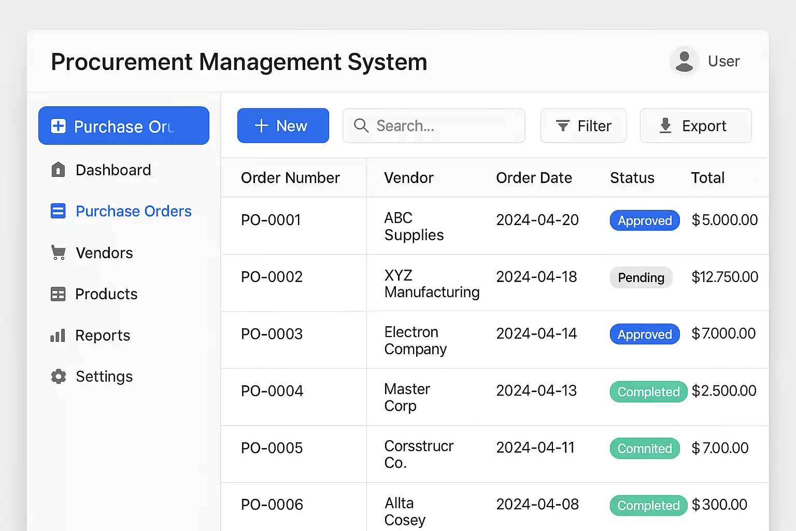
Task: Open order PO-0004 from Master Corp
Action: (272, 391)
